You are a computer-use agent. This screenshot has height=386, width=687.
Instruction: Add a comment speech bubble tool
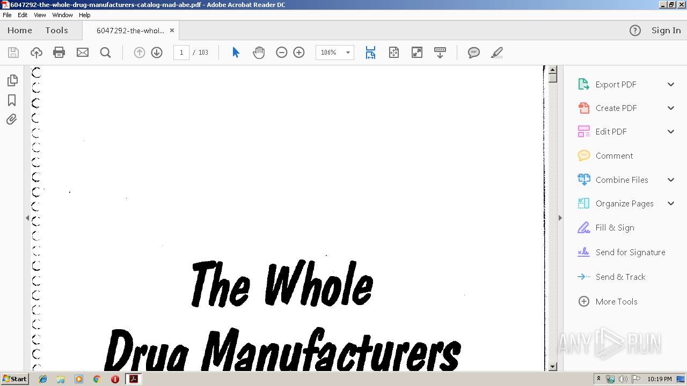click(474, 53)
